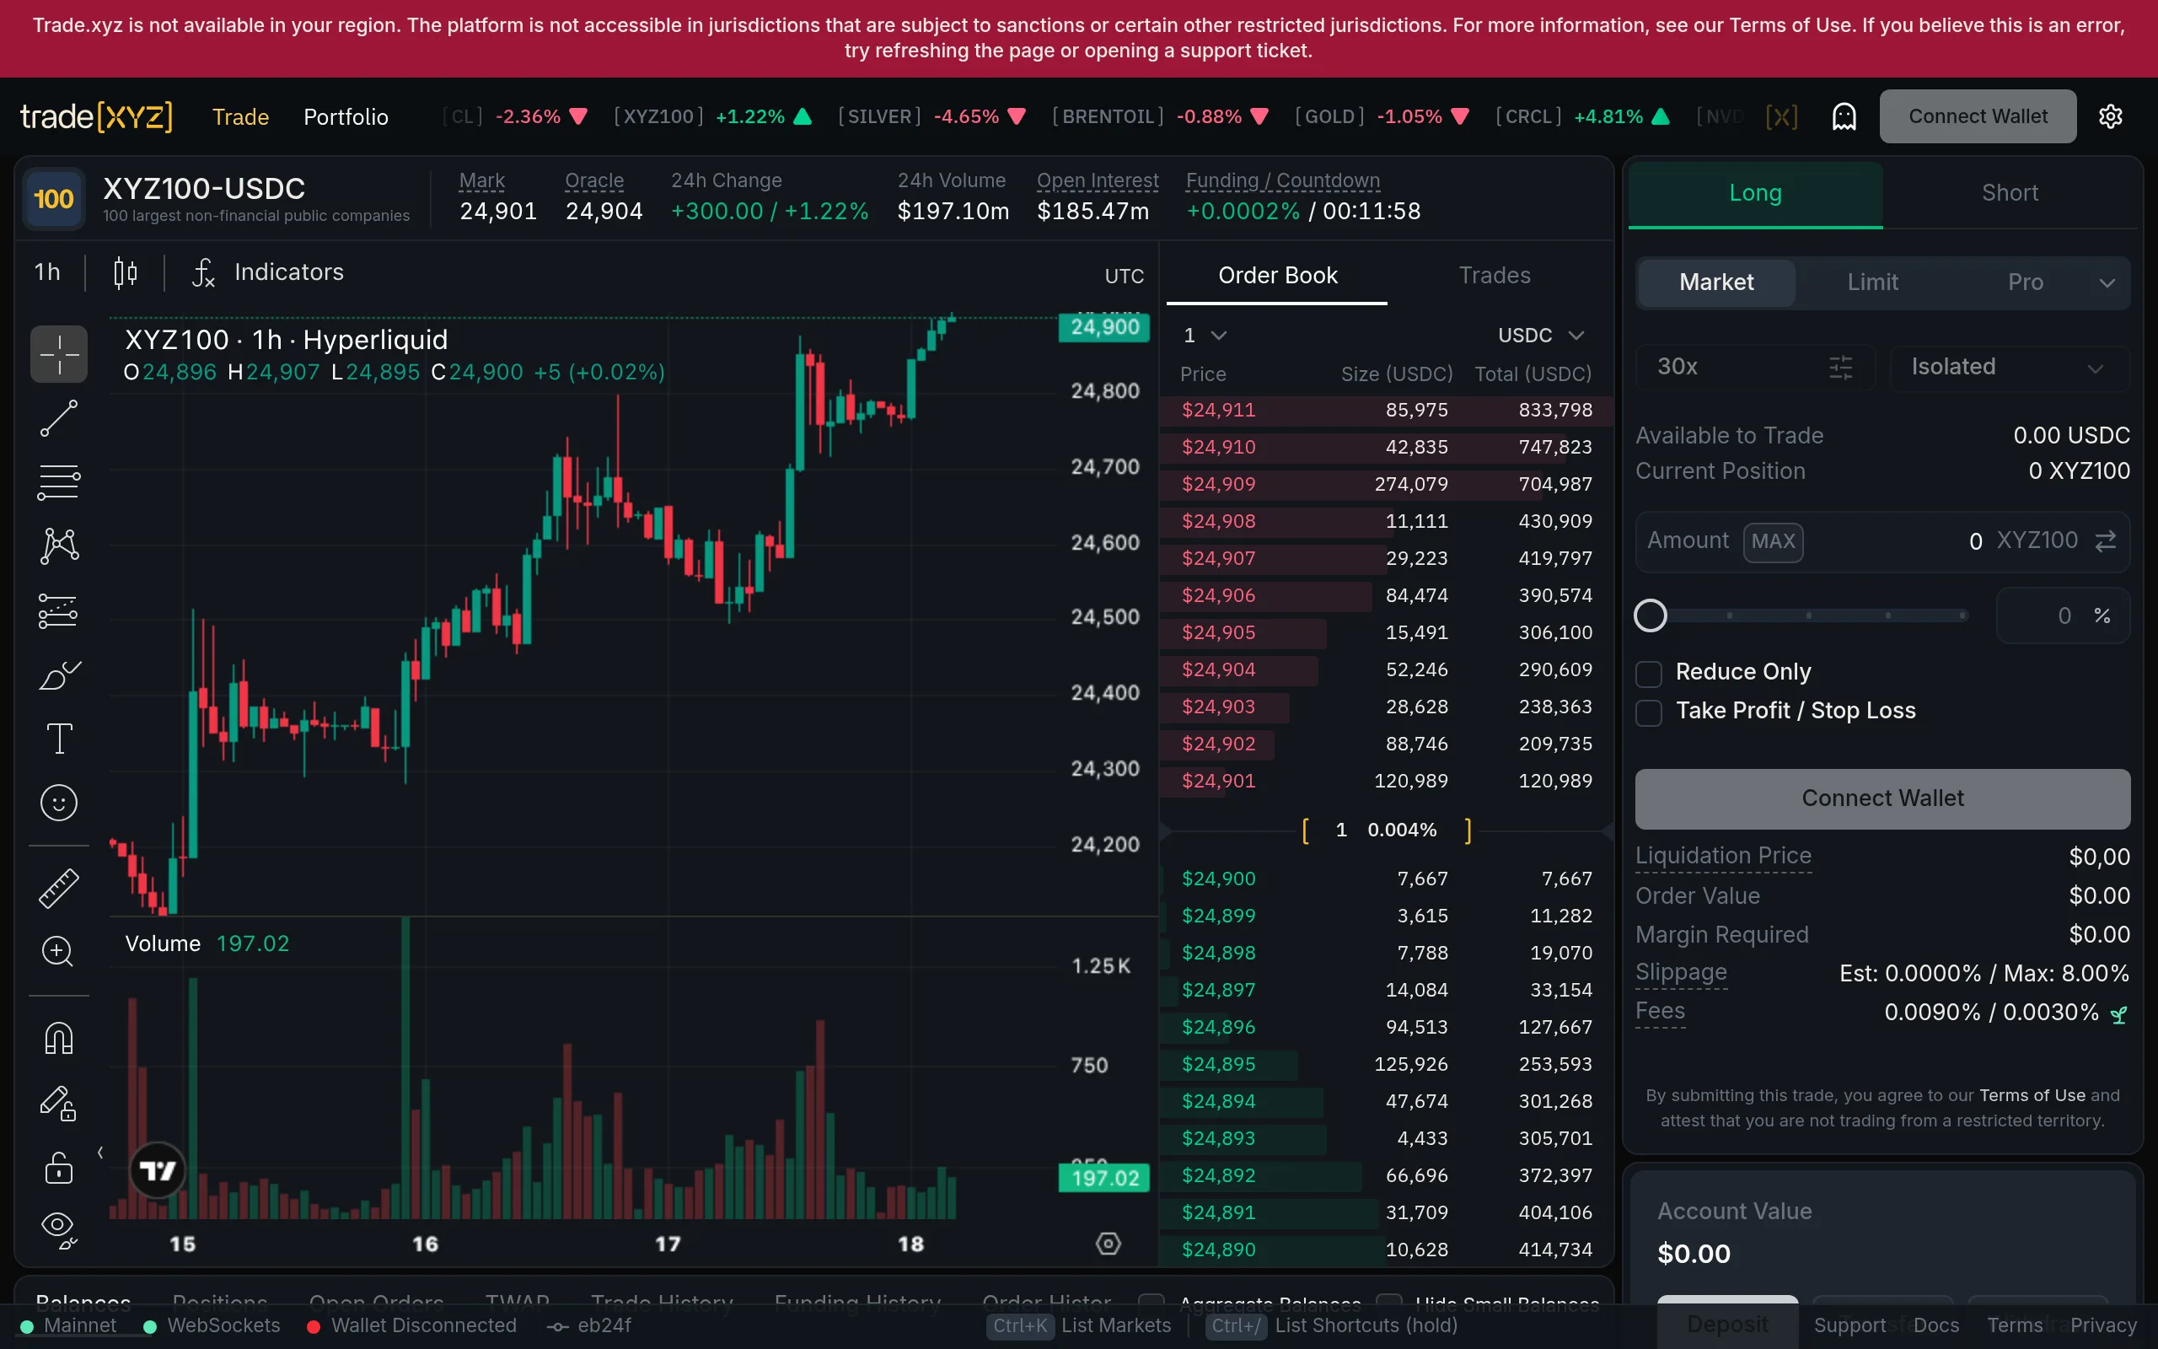Open the 30x leverage selector
The image size is (2158, 1349).
[1755, 368]
